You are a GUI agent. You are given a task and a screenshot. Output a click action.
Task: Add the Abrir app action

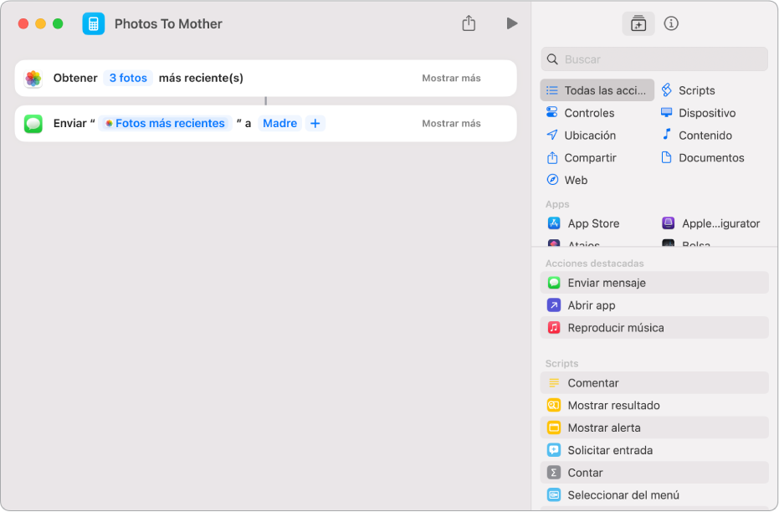pyautogui.click(x=654, y=305)
